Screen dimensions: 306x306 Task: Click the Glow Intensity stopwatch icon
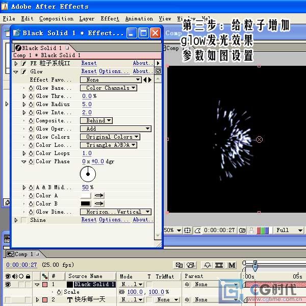(x=31, y=113)
